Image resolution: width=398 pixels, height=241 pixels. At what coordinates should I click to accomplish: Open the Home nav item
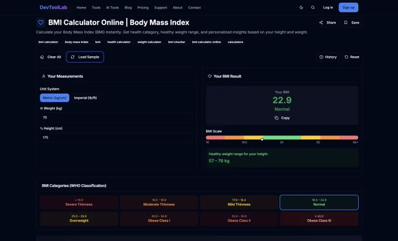[x=81, y=8]
